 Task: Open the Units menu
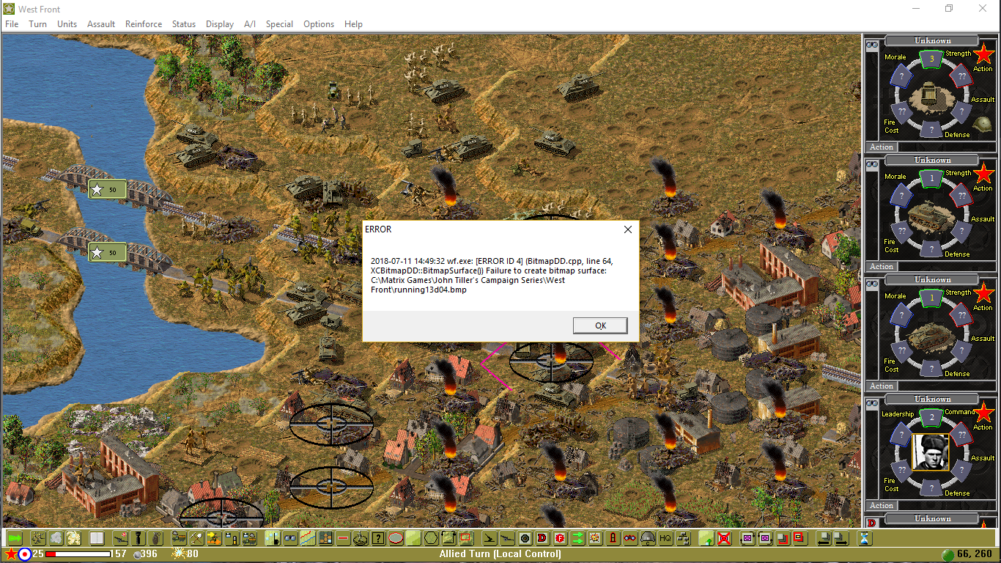tap(67, 24)
